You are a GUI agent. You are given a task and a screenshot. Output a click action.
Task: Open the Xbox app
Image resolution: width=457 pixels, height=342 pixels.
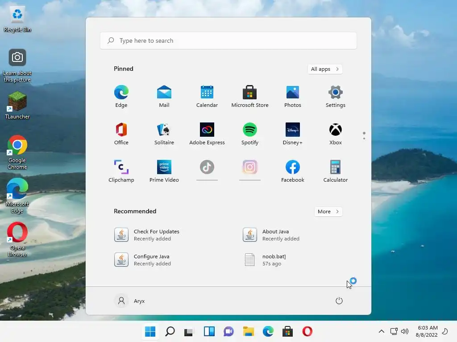tap(336, 134)
